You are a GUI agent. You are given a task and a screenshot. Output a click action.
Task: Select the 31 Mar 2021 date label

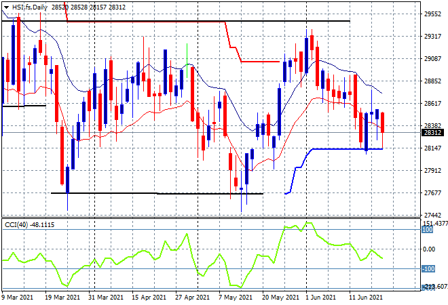pos(106,298)
